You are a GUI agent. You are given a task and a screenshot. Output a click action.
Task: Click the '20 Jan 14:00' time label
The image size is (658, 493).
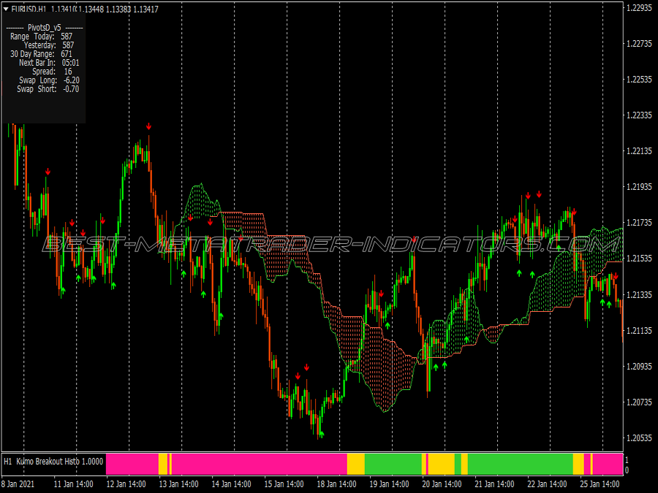(442, 484)
